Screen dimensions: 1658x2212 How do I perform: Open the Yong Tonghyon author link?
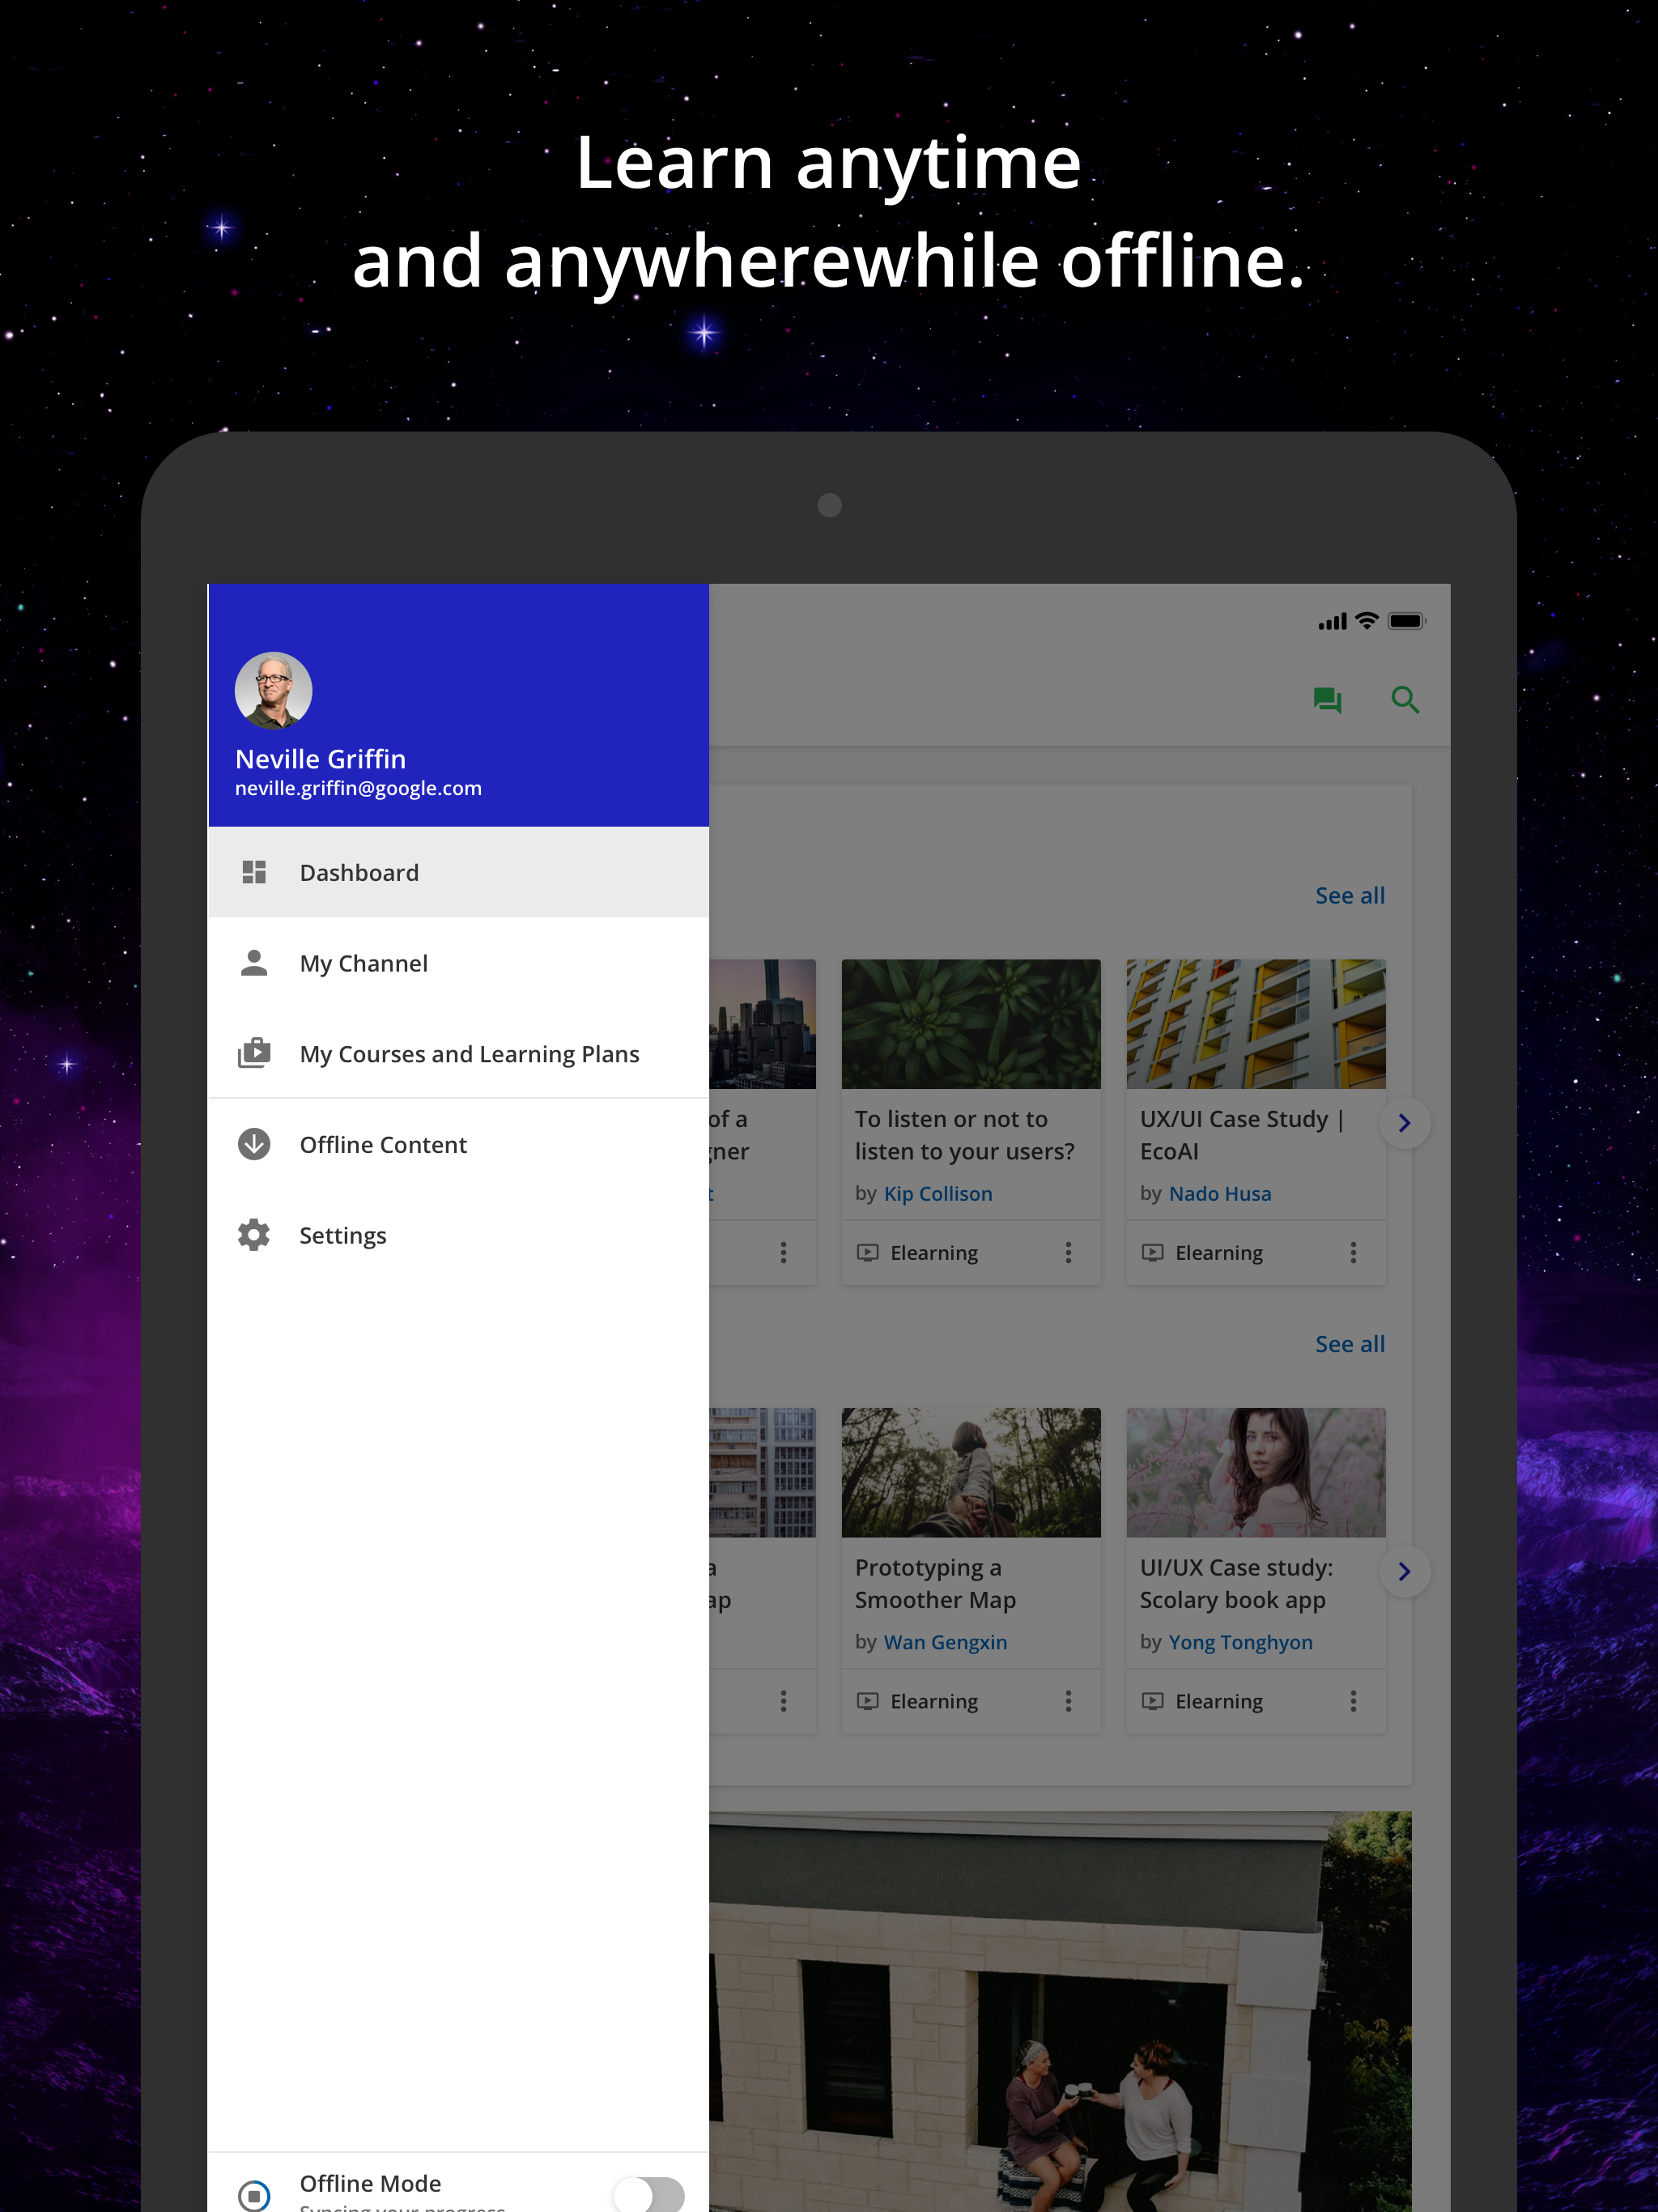coord(1240,1642)
